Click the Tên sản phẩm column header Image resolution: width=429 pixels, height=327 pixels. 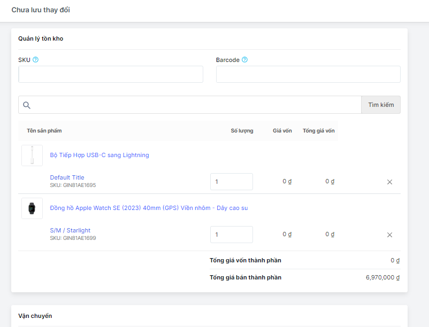pyautogui.click(x=44, y=131)
